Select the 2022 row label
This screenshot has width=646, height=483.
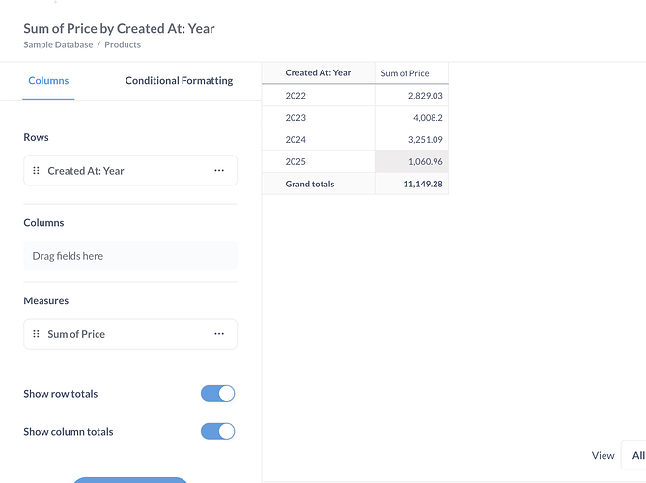295,96
